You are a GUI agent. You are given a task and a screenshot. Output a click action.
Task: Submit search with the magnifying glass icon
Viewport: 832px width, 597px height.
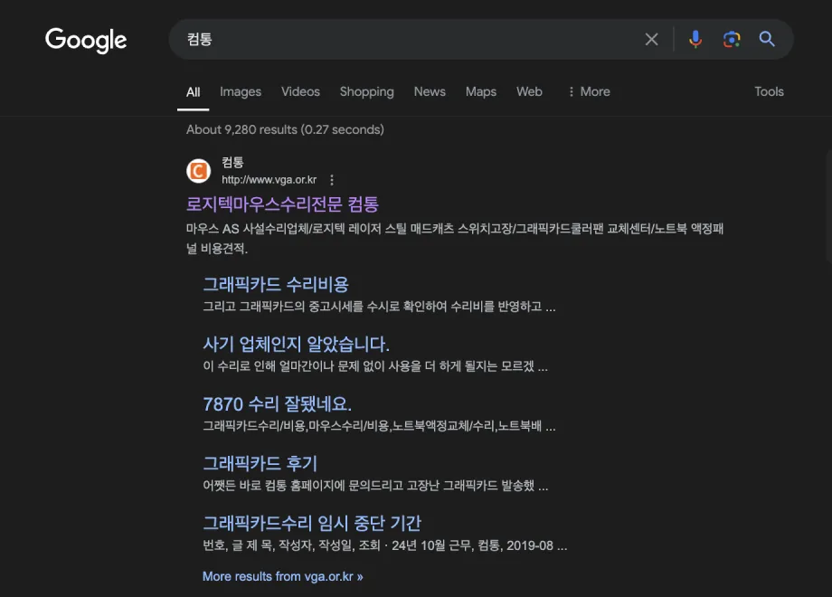(x=767, y=39)
